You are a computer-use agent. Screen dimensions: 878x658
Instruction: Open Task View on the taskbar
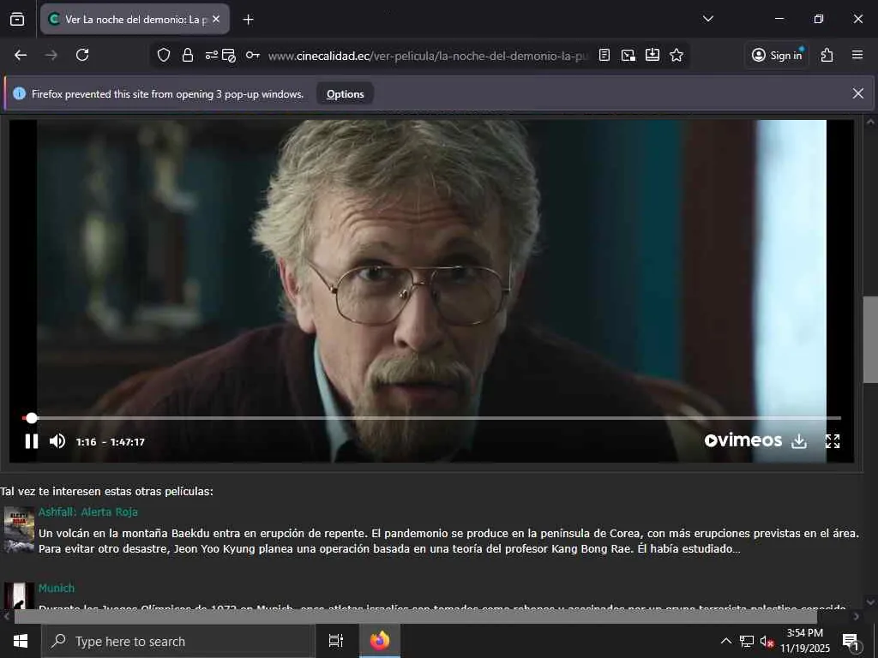(x=336, y=641)
